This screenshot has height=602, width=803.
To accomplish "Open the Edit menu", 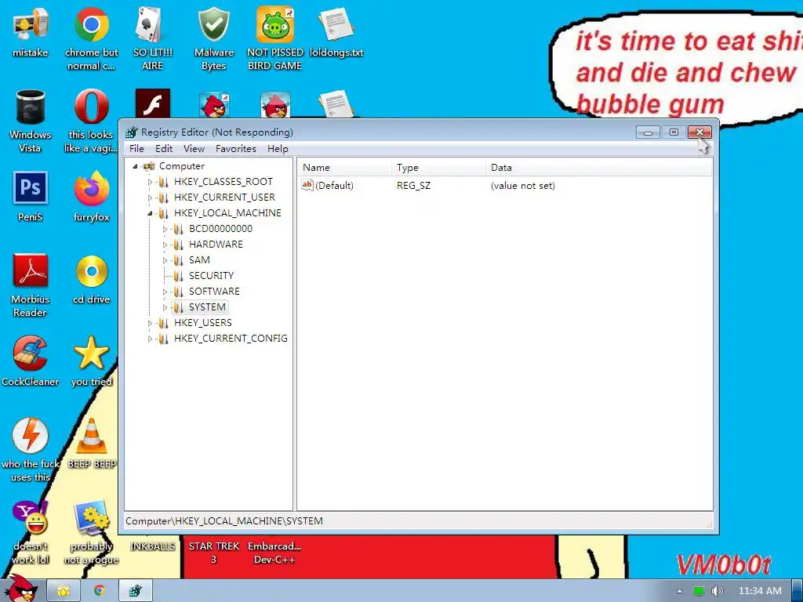I will click(x=164, y=148).
